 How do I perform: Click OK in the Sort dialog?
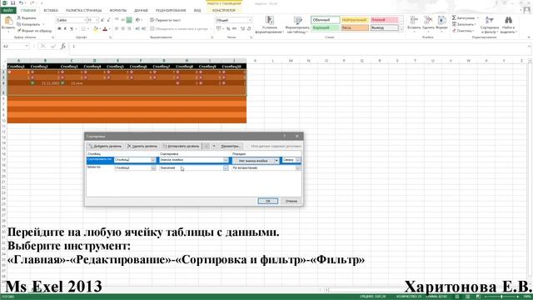pyautogui.click(x=268, y=201)
